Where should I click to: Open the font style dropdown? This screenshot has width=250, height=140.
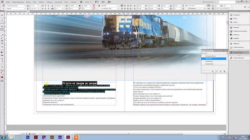(x=25, y=9)
